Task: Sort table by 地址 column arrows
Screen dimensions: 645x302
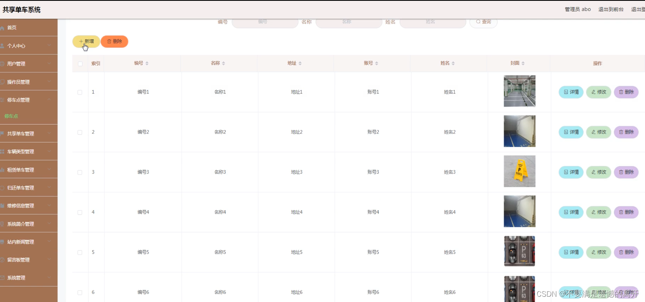Action: pyautogui.click(x=300, y=63)
